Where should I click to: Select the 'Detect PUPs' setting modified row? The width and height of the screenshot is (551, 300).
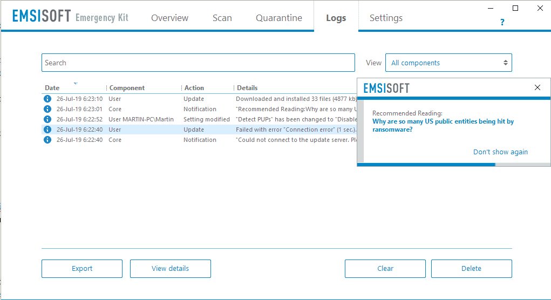[199, 119]
